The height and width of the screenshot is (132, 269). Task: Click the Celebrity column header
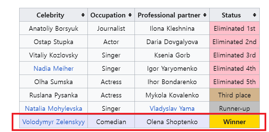54,15
